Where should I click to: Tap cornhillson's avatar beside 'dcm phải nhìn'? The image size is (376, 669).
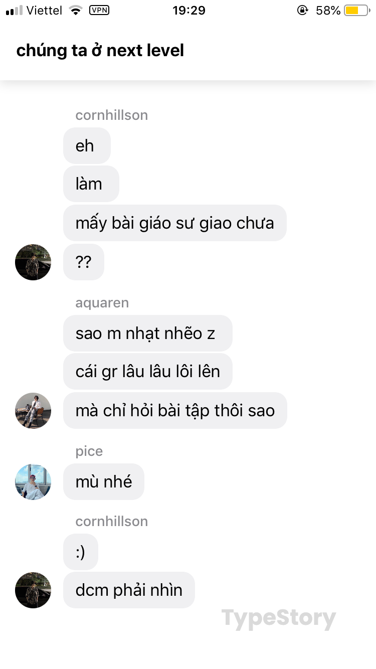[x=33, y=590]
